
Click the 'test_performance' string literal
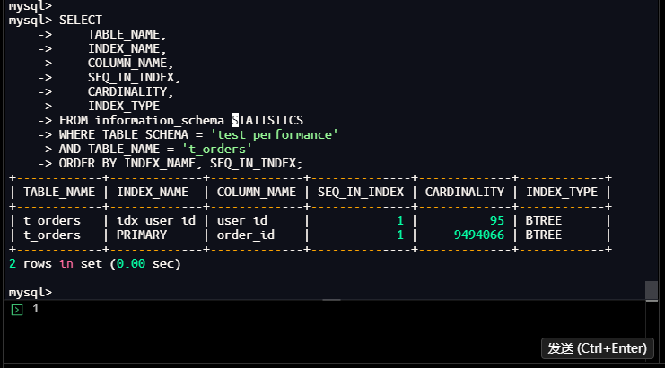(274, 135)
